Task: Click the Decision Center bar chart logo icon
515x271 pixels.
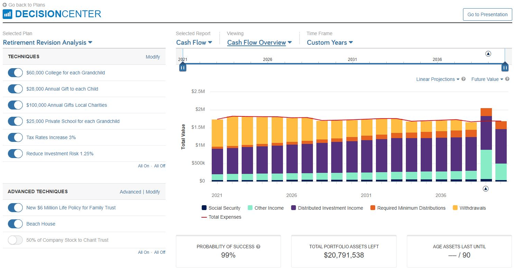Action: [x=8, y=14]
